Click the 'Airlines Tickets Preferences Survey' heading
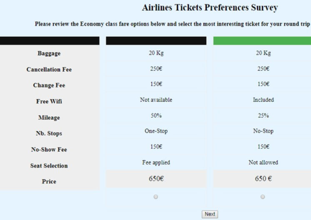311x220 pixels. [x=210, y=8]
